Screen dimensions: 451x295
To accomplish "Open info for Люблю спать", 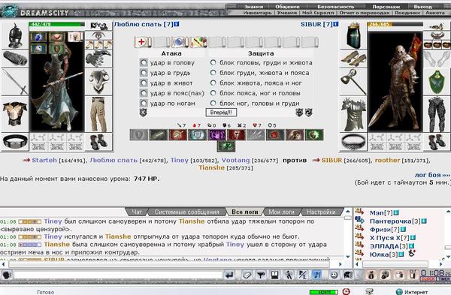I will (x=177, y=24).
